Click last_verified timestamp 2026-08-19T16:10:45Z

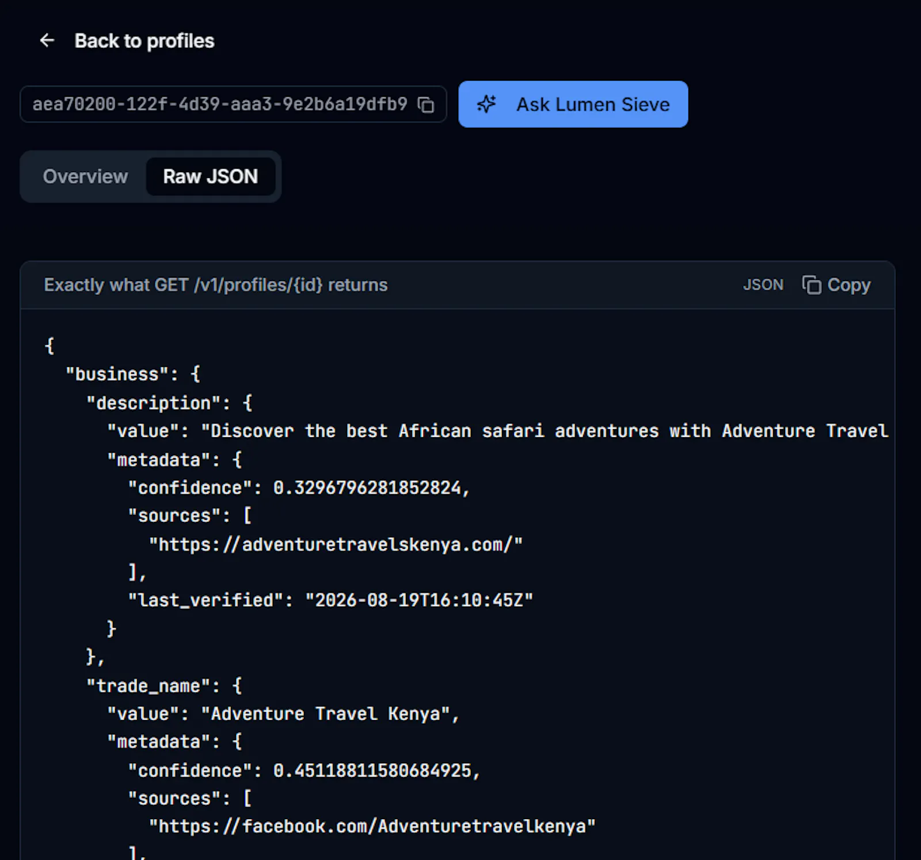point(419,600)
